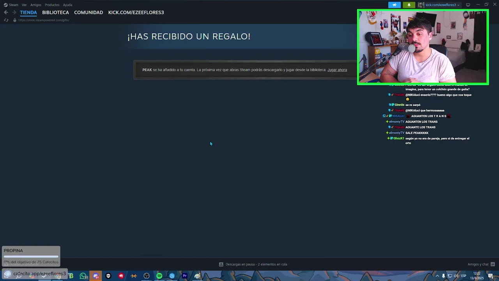Open the green bell notifications button
The image size is (499, 281).
click(409, 5)
